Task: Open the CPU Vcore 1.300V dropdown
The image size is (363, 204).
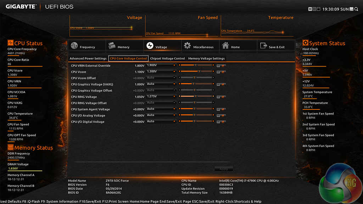Action: (x=161, y=72)
